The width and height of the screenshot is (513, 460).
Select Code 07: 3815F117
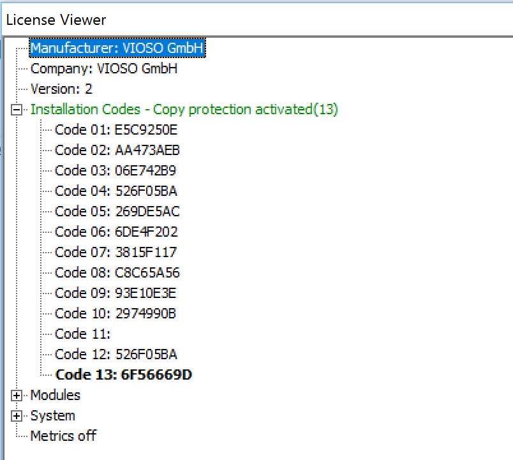tap(116, 252)
